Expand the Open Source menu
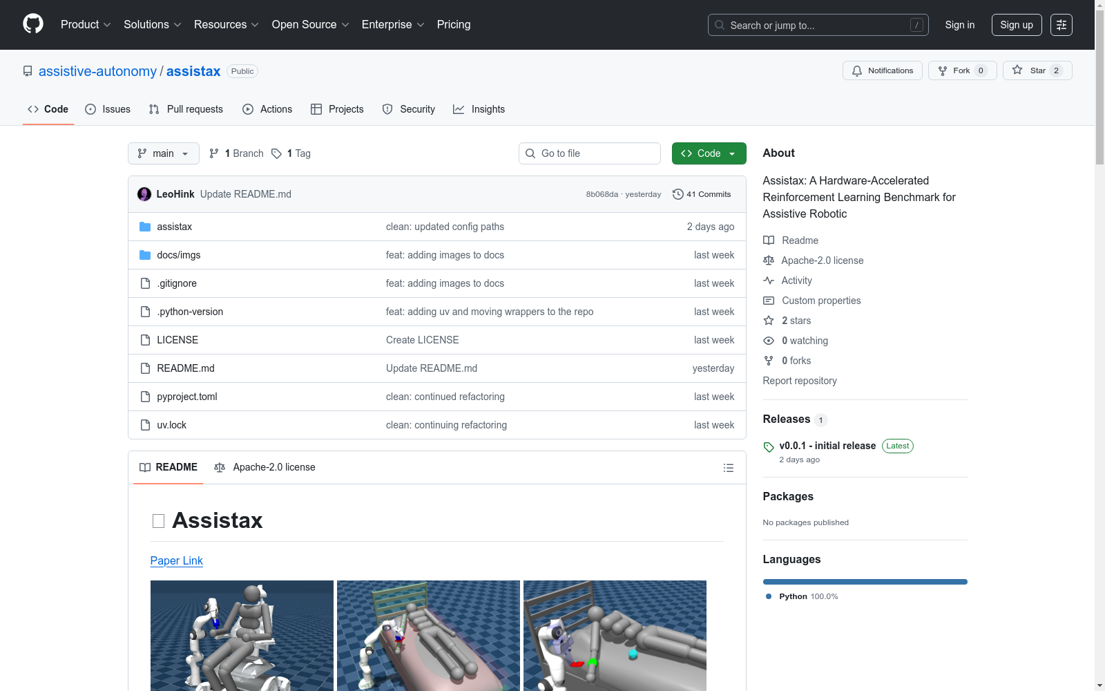This screenshot has height=691, width=1105. tap(311, 25)
